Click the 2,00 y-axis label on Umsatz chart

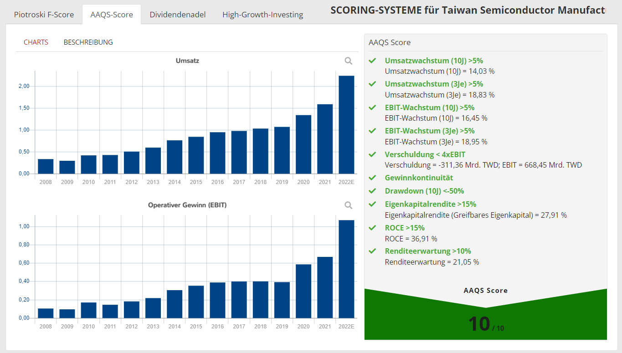pos(24,86)
